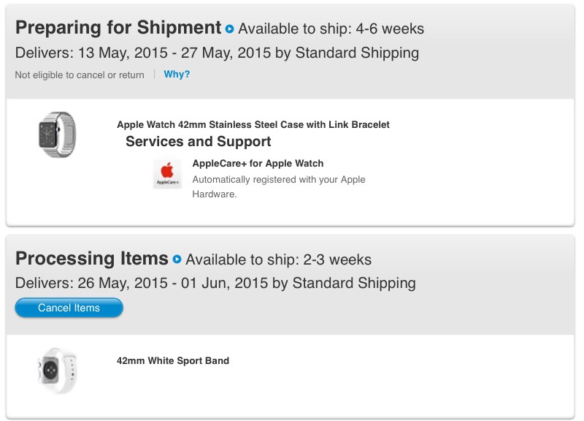Click the Why? link about cancel eligibility
584x421 pixels.
click(177, 75)
